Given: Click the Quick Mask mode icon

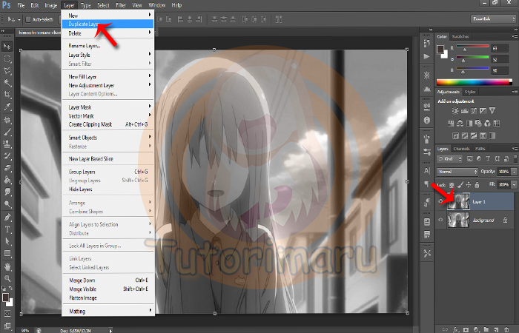Looking at the screenshot, I should point(7,314).
